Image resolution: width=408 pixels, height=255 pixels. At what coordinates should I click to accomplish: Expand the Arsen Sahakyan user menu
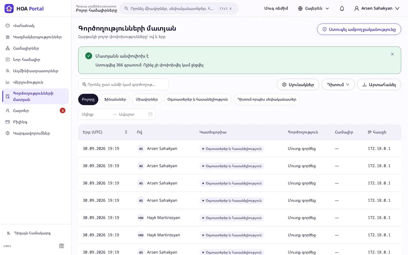pos(377,8)
